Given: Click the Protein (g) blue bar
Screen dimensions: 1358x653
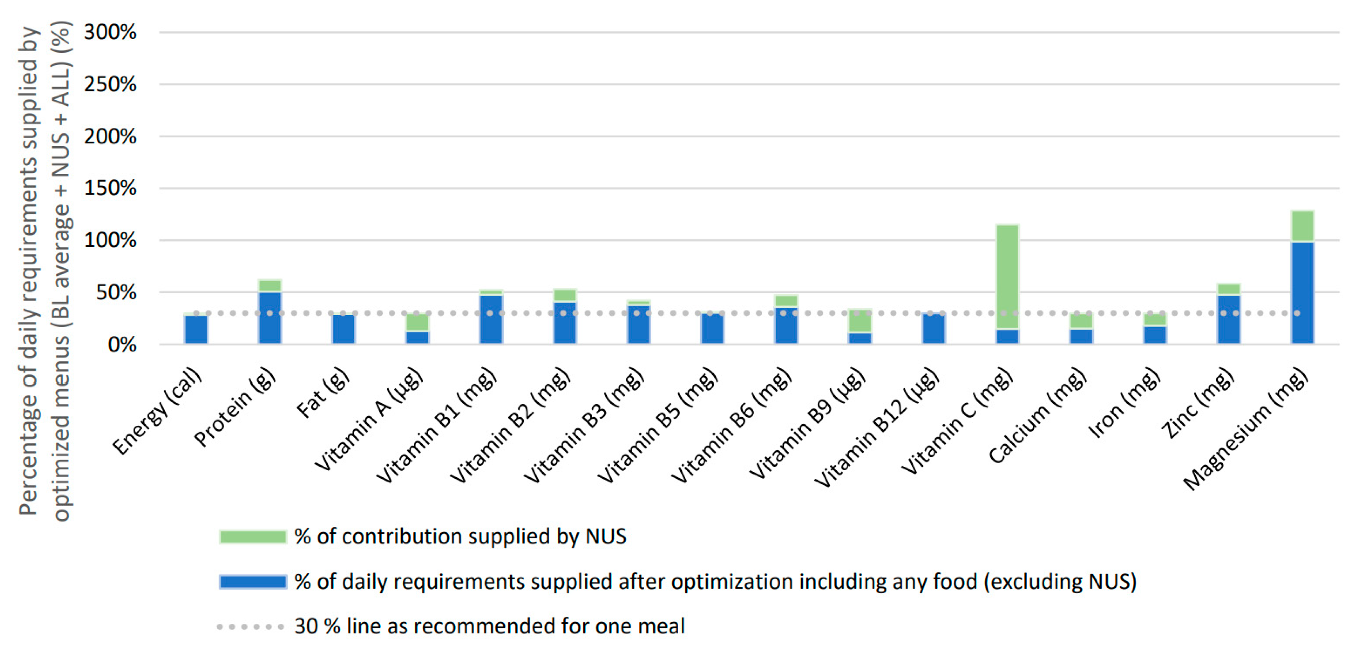Looking at the screenshot, I should click(270, 318).
